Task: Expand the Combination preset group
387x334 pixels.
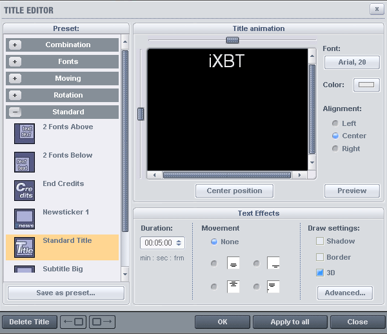Action: tap(15, 45)
